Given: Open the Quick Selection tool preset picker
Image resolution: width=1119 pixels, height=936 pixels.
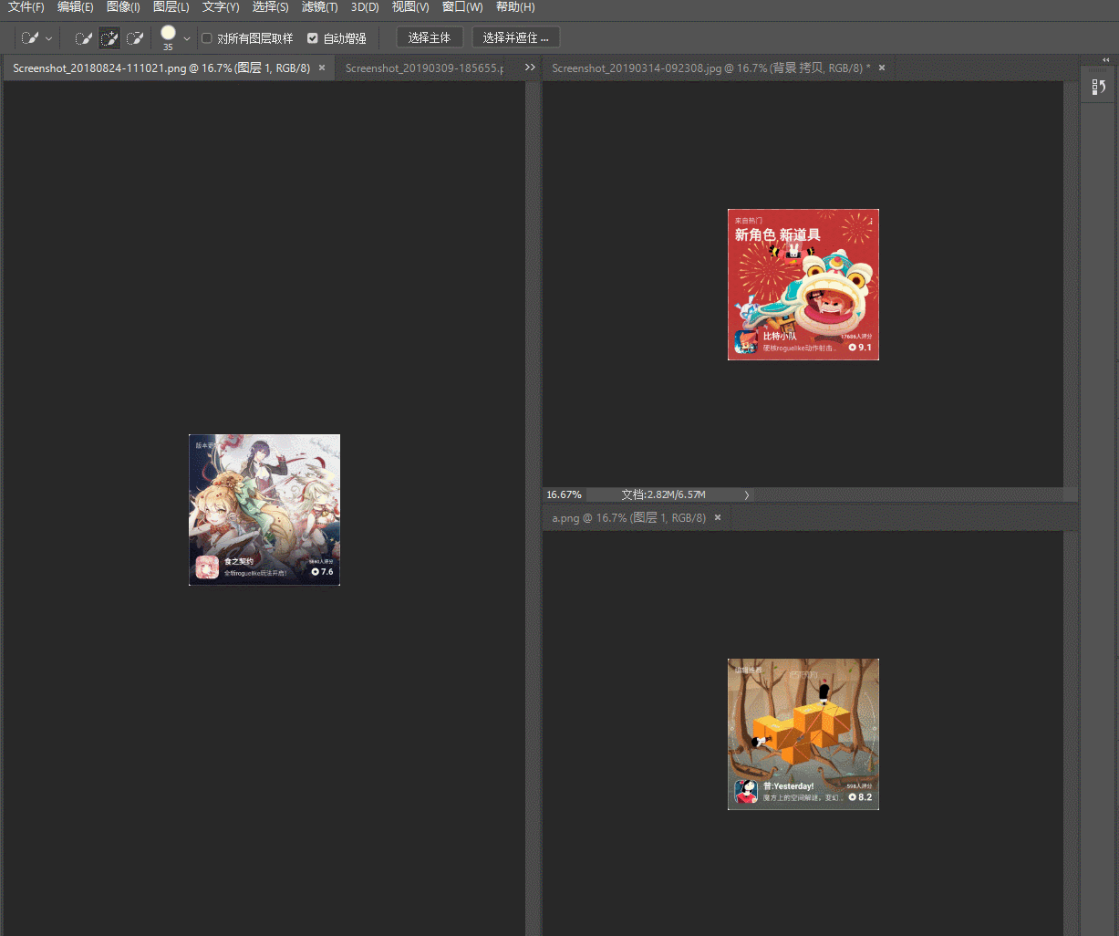Looking at the screenshot, I should pyautogui.click(x=30, y=38).
